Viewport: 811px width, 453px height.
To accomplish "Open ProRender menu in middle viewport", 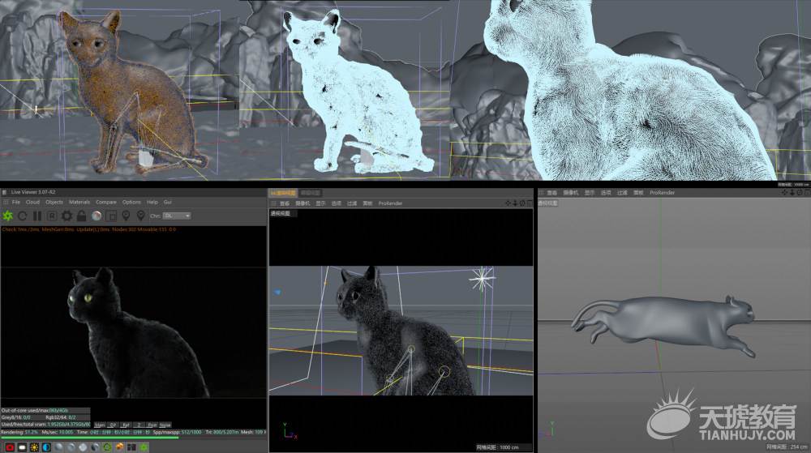I will [390, 203].
